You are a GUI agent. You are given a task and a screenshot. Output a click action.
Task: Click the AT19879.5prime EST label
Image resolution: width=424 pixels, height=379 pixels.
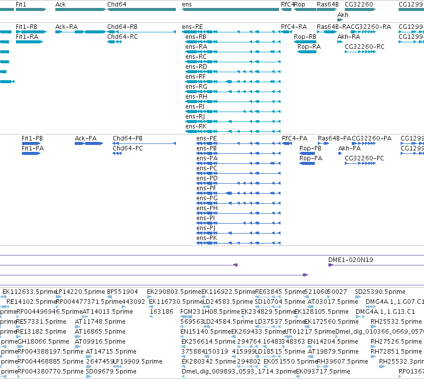click(x=333, y=352)
